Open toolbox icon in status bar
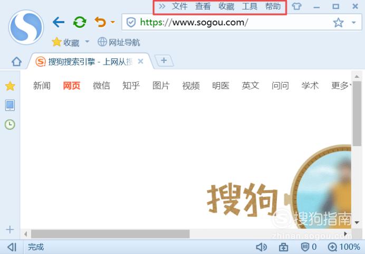Screen dimensions: 365x254 click(283, 247)
